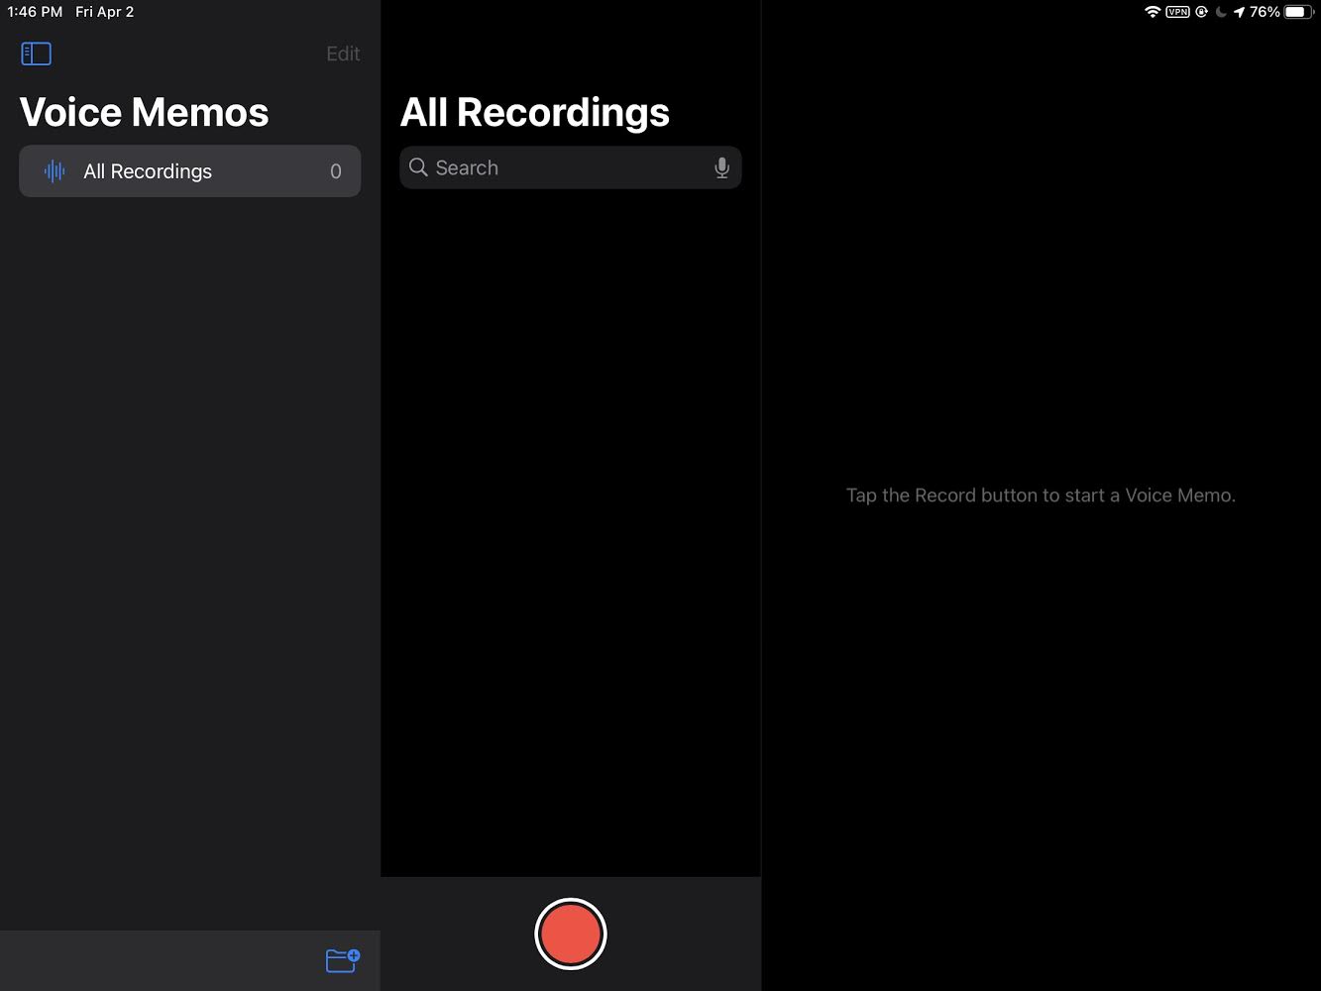This screenshot has width=1321, height=991.
Task: Start recording with the red Record button
Action: point(571,934)
